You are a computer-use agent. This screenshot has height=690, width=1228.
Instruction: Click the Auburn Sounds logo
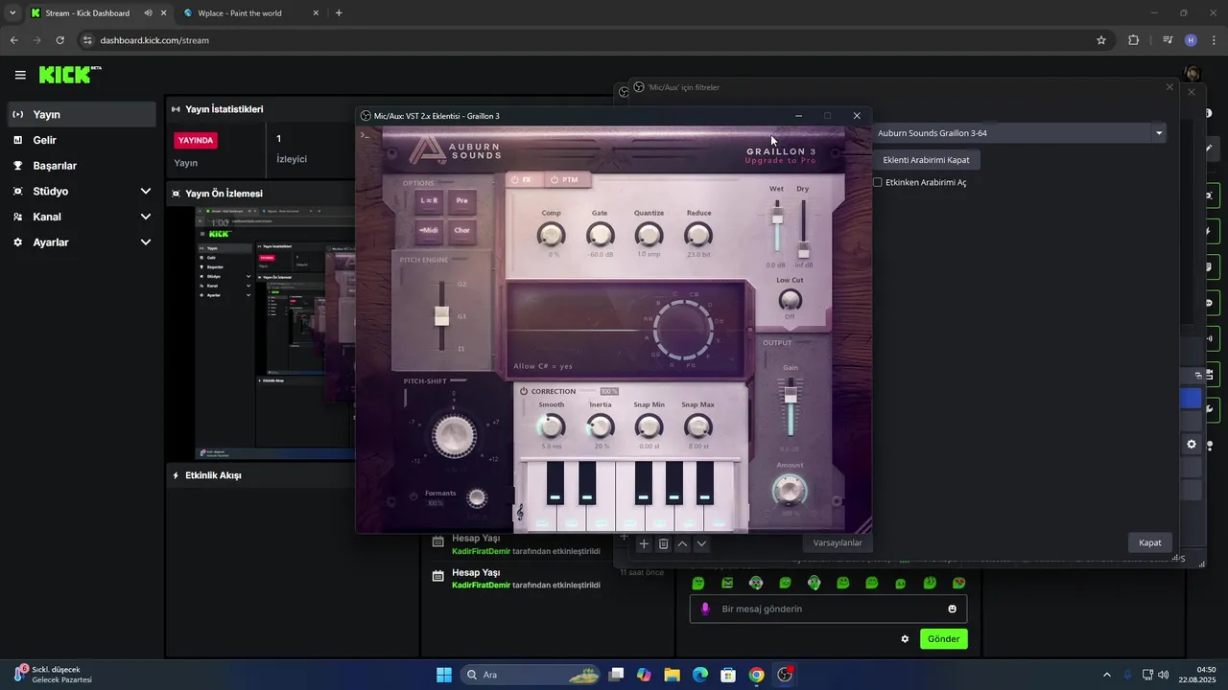[x=455, y=149]
